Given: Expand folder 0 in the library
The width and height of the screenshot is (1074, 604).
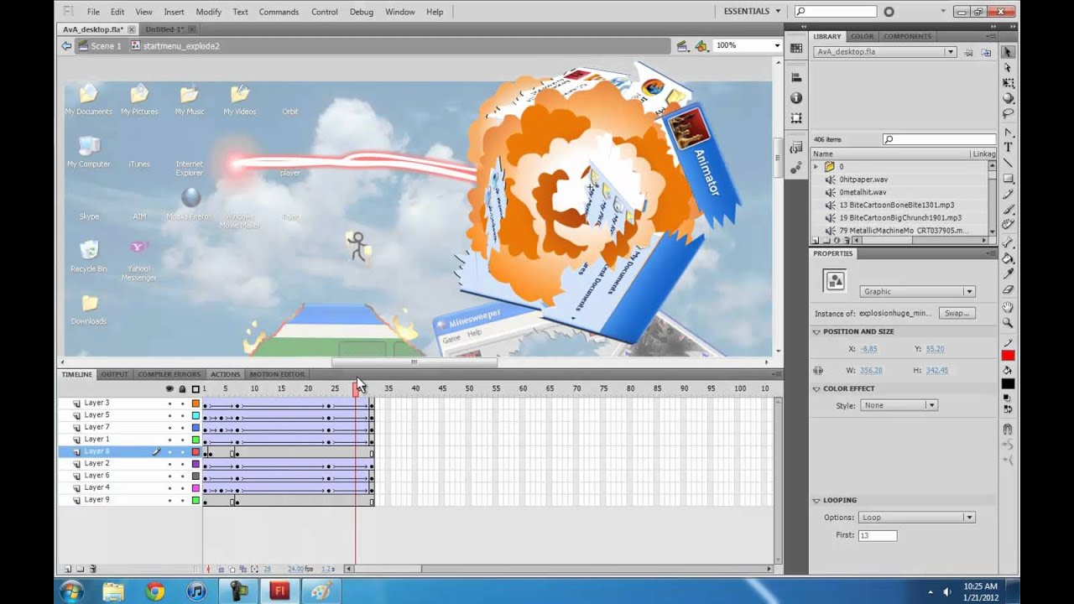Looking at the screenshot, I should (x=816, y=167).
